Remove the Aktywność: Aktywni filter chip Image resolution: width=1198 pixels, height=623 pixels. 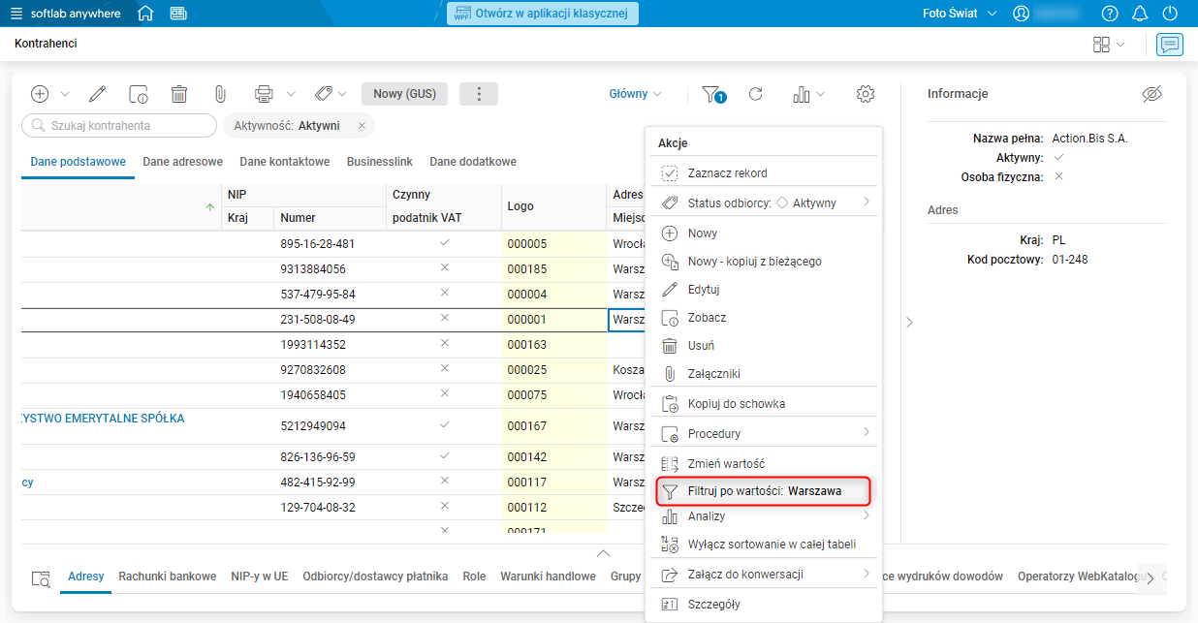(362, 126)
